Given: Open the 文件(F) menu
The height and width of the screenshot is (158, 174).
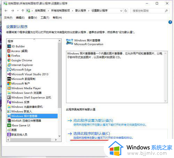Looking at the screenshot, I should coord(8,18).
